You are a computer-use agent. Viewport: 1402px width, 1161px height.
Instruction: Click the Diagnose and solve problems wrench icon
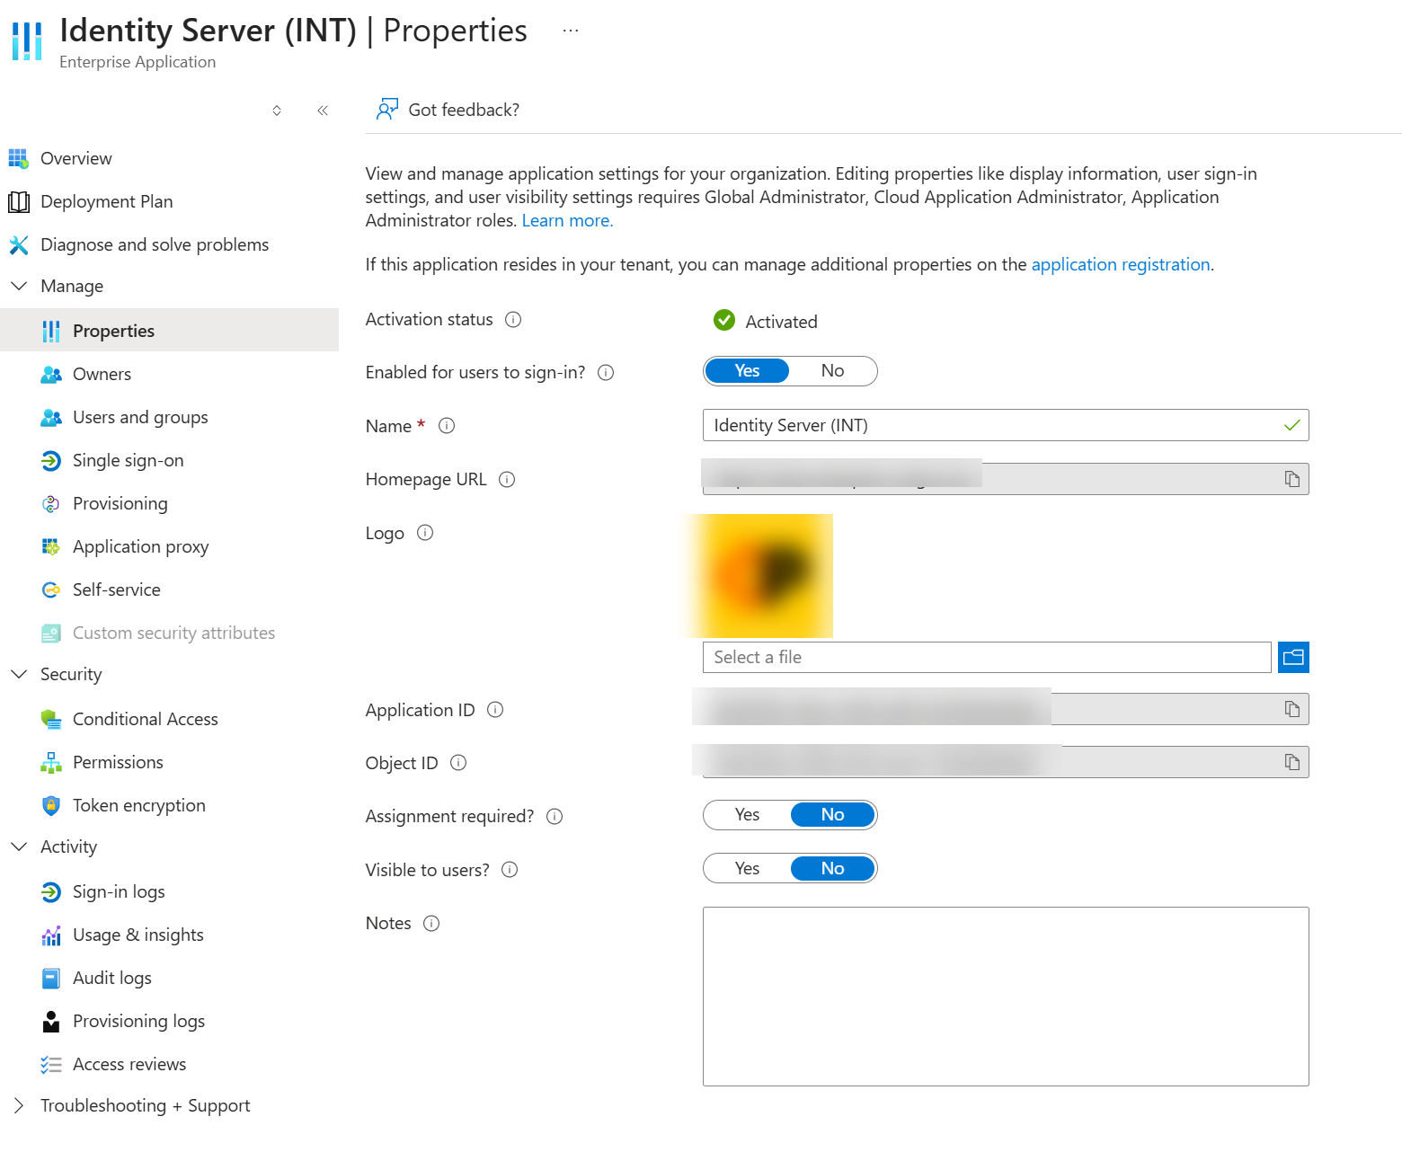[18, 245]
